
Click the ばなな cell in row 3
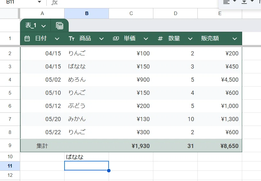click(87, 66)
